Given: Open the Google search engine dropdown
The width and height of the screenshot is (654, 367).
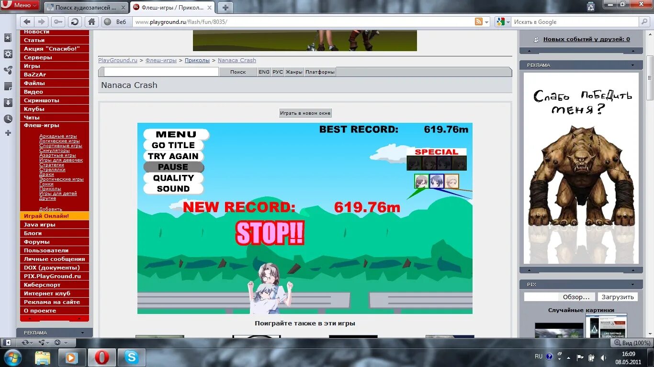Looking at the screenshot, I should [x=503, y=22].
